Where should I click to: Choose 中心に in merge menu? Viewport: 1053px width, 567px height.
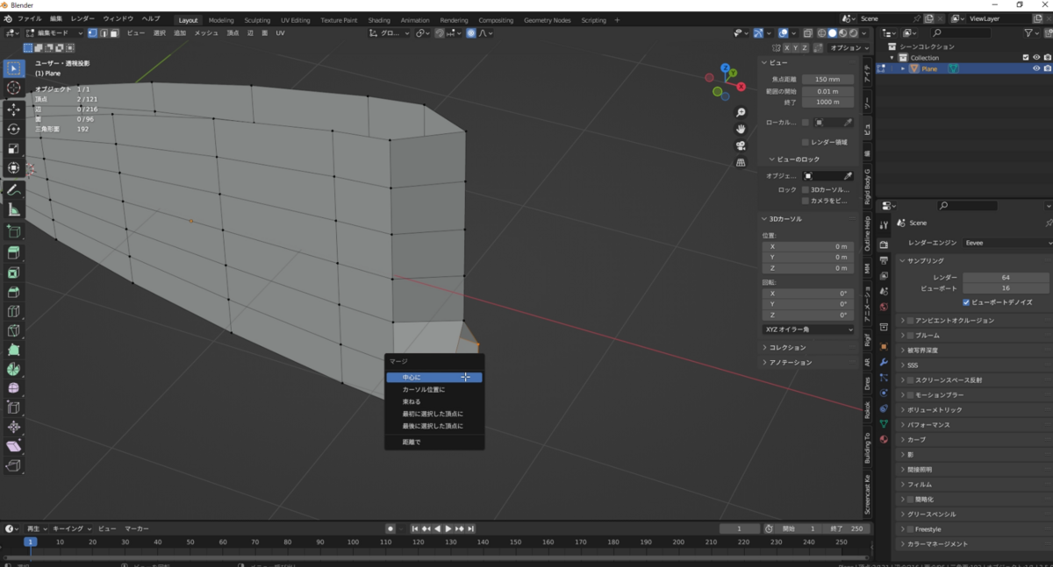click(x=434, y=378)
